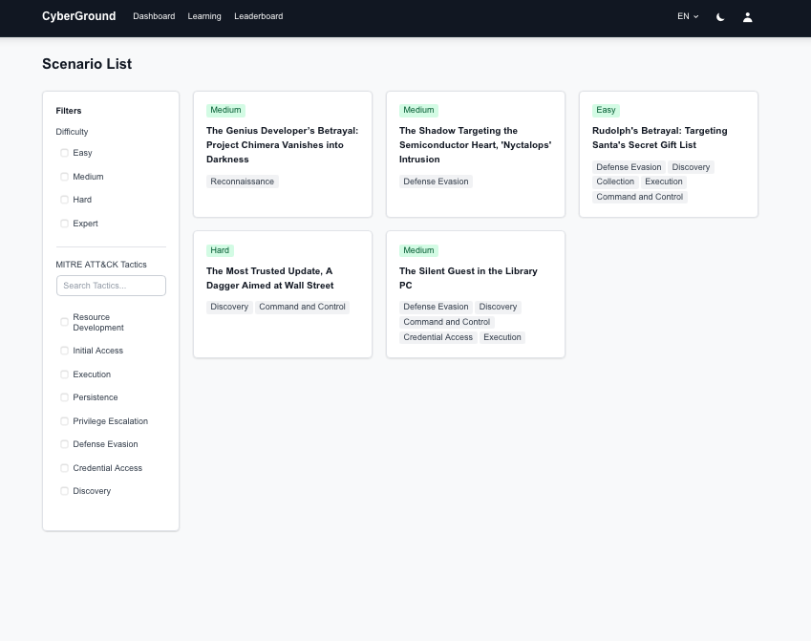Open The Most Trusted Update scenario
This screenshot has width=811, height=641.
(x=269, y=278)
